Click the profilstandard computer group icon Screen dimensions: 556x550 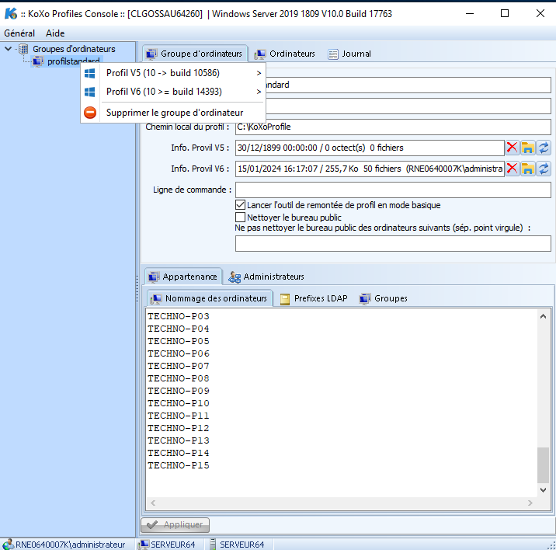37,61
